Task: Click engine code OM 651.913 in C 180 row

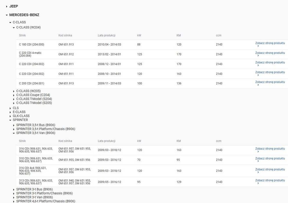Action: [66, 44]
